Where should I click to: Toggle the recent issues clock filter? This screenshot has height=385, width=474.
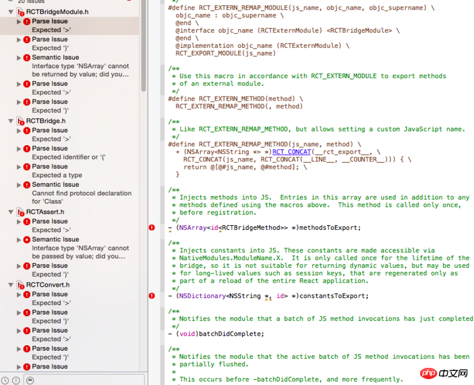click(x=5, y=380)
